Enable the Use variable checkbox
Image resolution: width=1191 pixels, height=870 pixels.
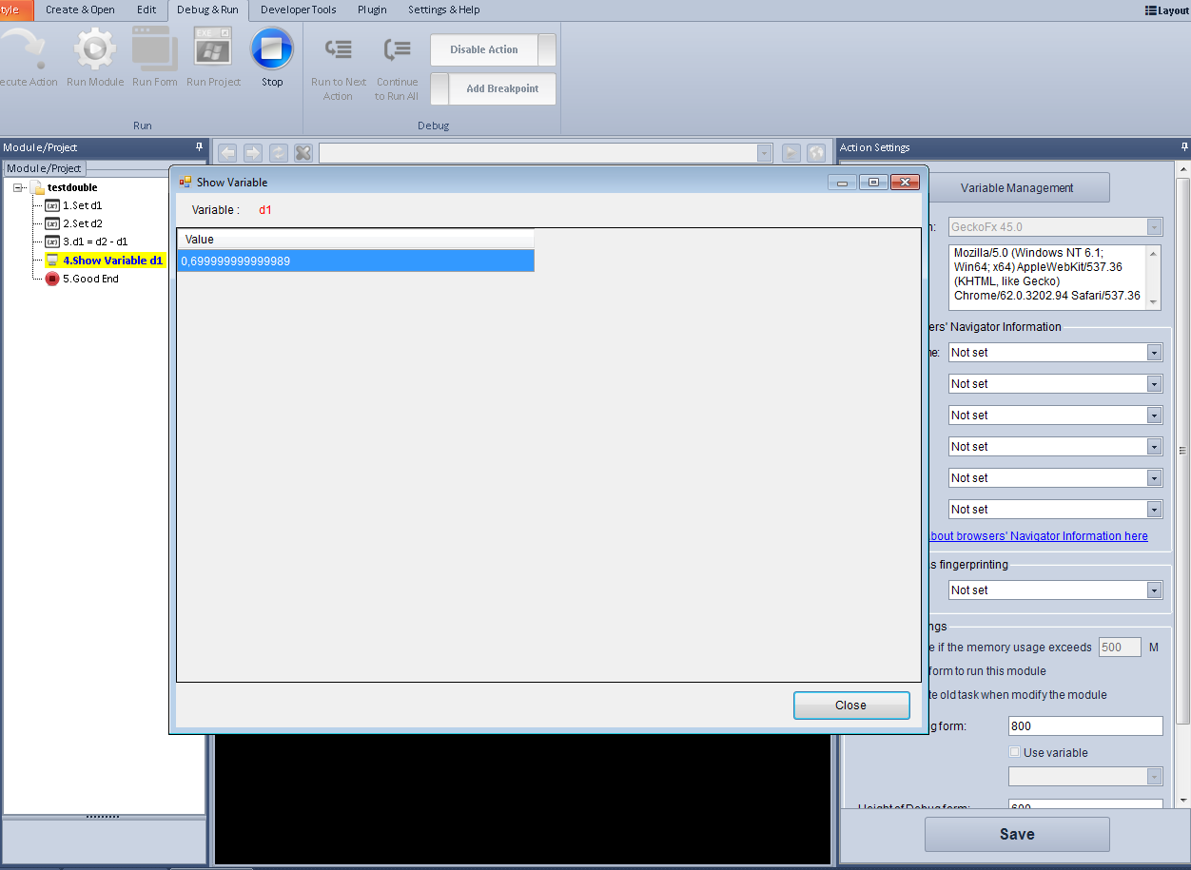point(1015,752)
